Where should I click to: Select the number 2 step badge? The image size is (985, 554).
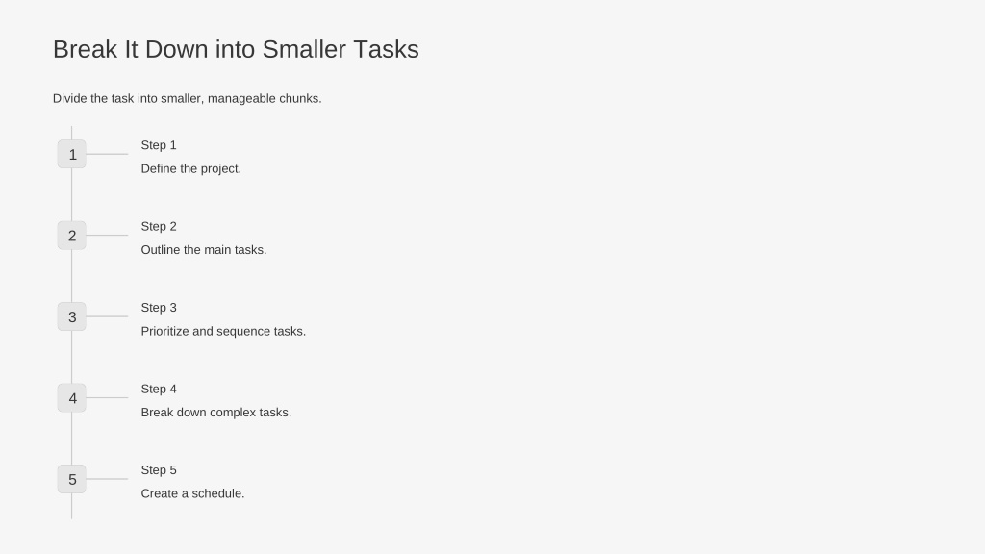point(71,236)
